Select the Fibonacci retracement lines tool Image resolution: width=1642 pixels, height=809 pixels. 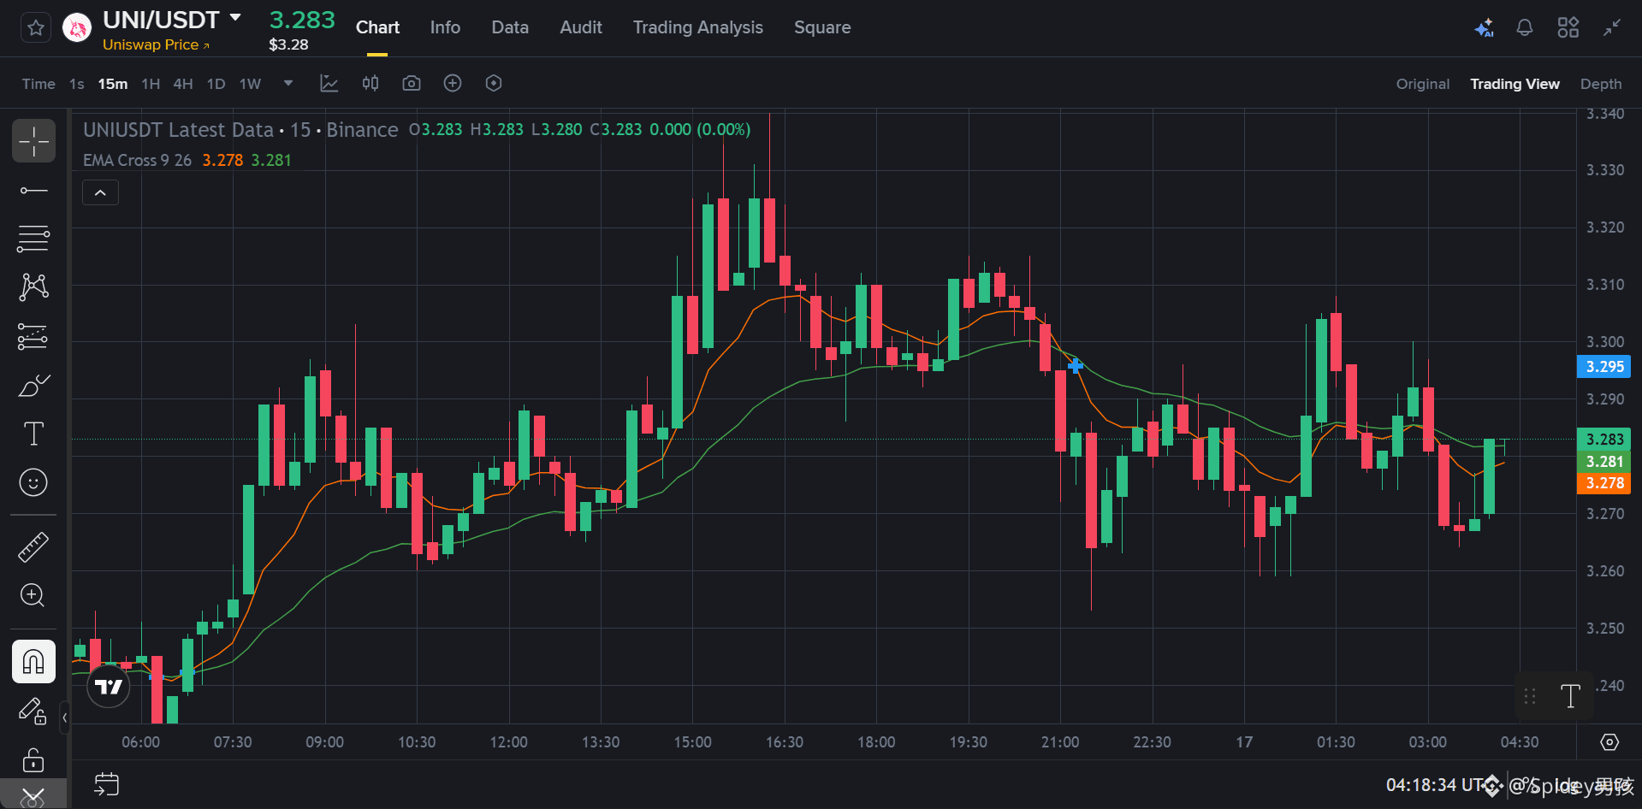[33, 239]
